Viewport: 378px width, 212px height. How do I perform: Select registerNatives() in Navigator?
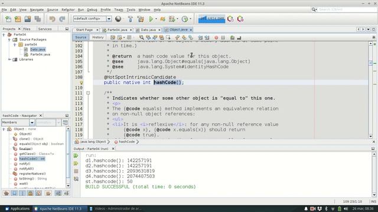coord(32,174)
